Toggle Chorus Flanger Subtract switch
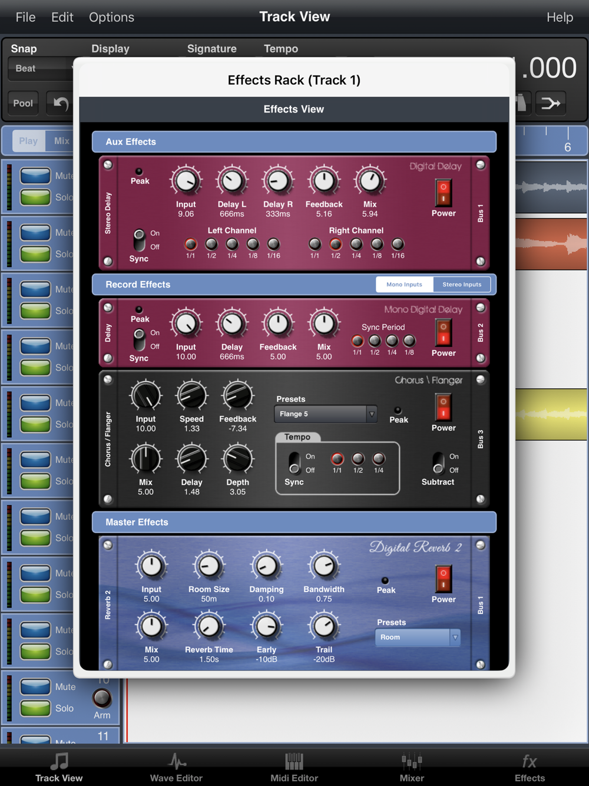Image resolution: width=589 pixels, height=786 pixels. tap(438, 463)
